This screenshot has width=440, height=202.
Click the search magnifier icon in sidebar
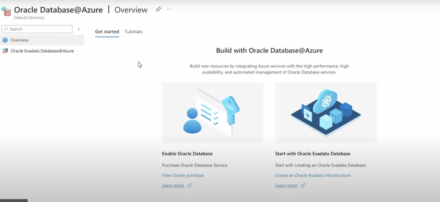[x=6, y=29]
